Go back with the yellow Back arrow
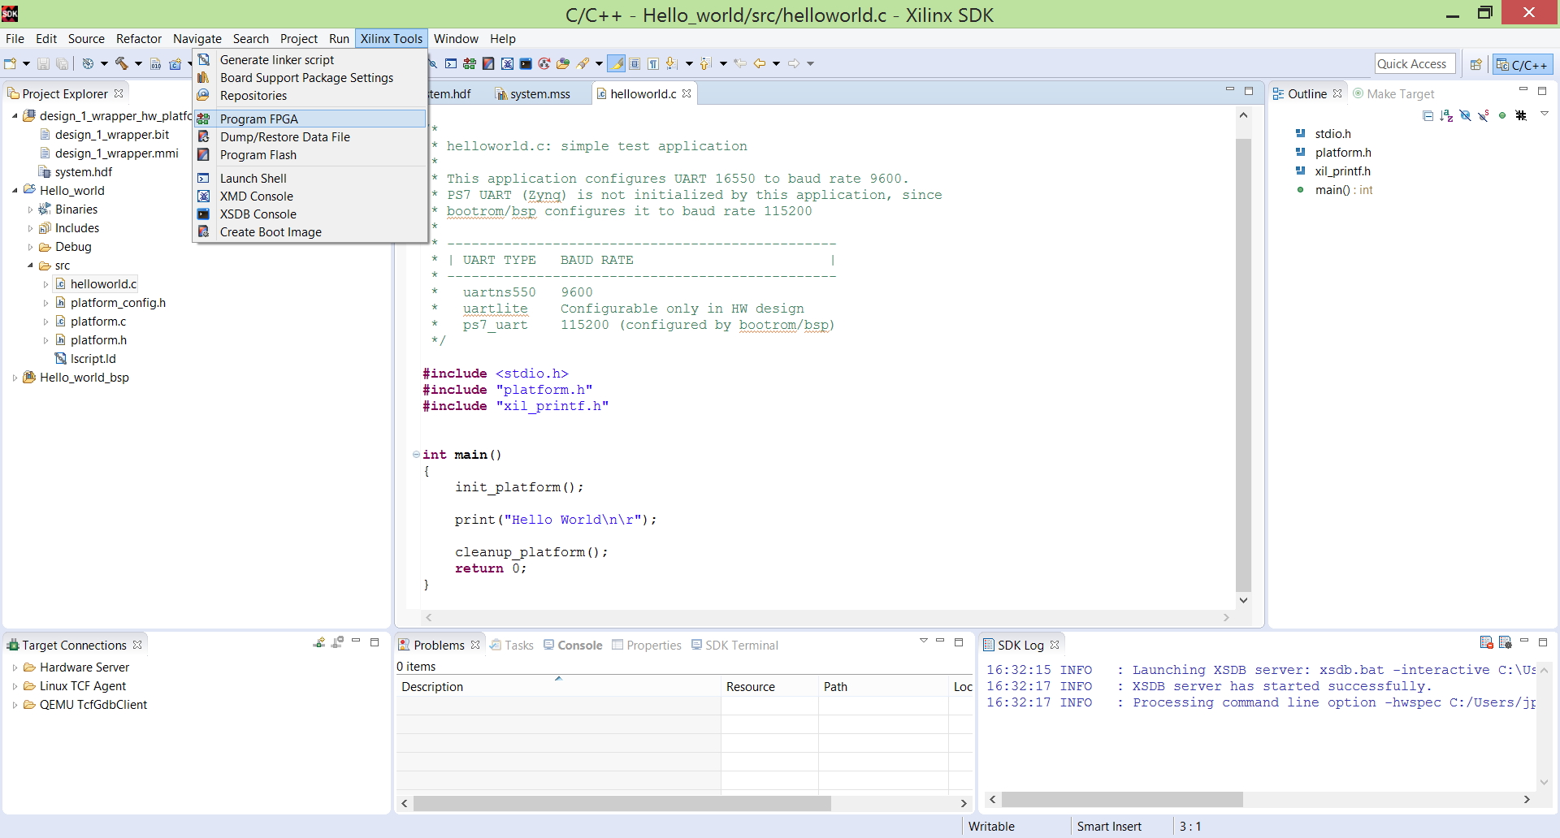The width and height of the screenshot is (1560, 838). [760, 63]
